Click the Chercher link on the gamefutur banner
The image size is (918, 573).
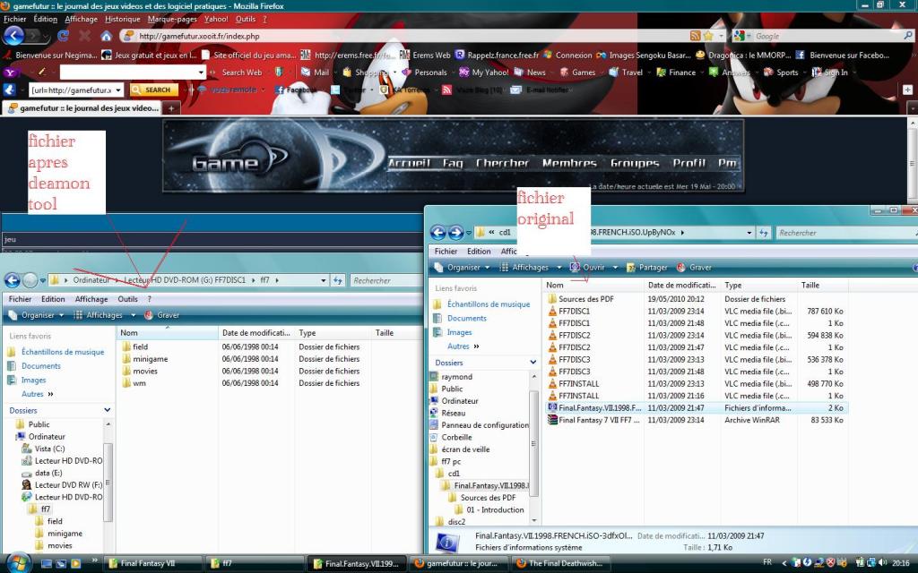(x=502, y=163)
